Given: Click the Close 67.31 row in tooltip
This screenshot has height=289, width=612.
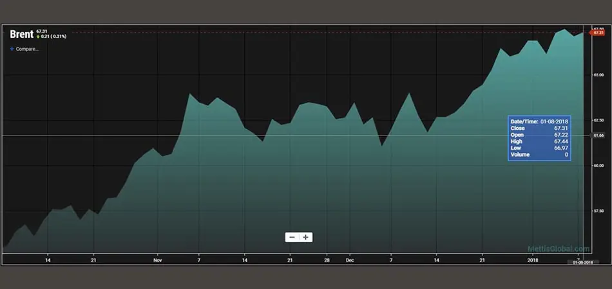Looking at the screenshot, I should [540, 128].
